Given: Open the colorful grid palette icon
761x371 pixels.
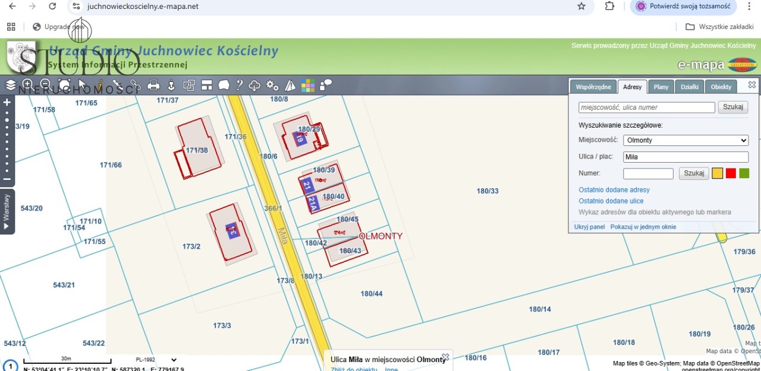Looking at the screenshot, I should 307,85.
